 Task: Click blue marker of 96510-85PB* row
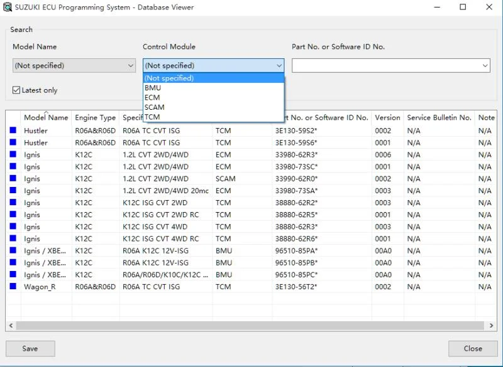pyautogui.click(x=13, y=262)
